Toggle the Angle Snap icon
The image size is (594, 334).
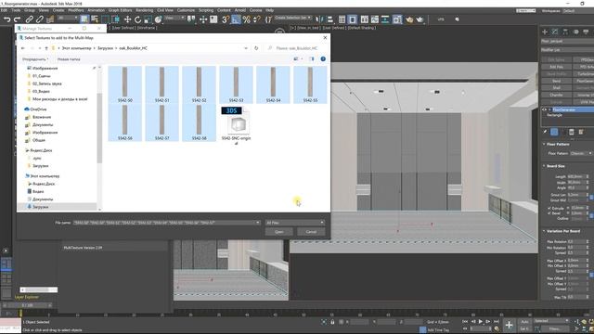click(x=236, y=19)
